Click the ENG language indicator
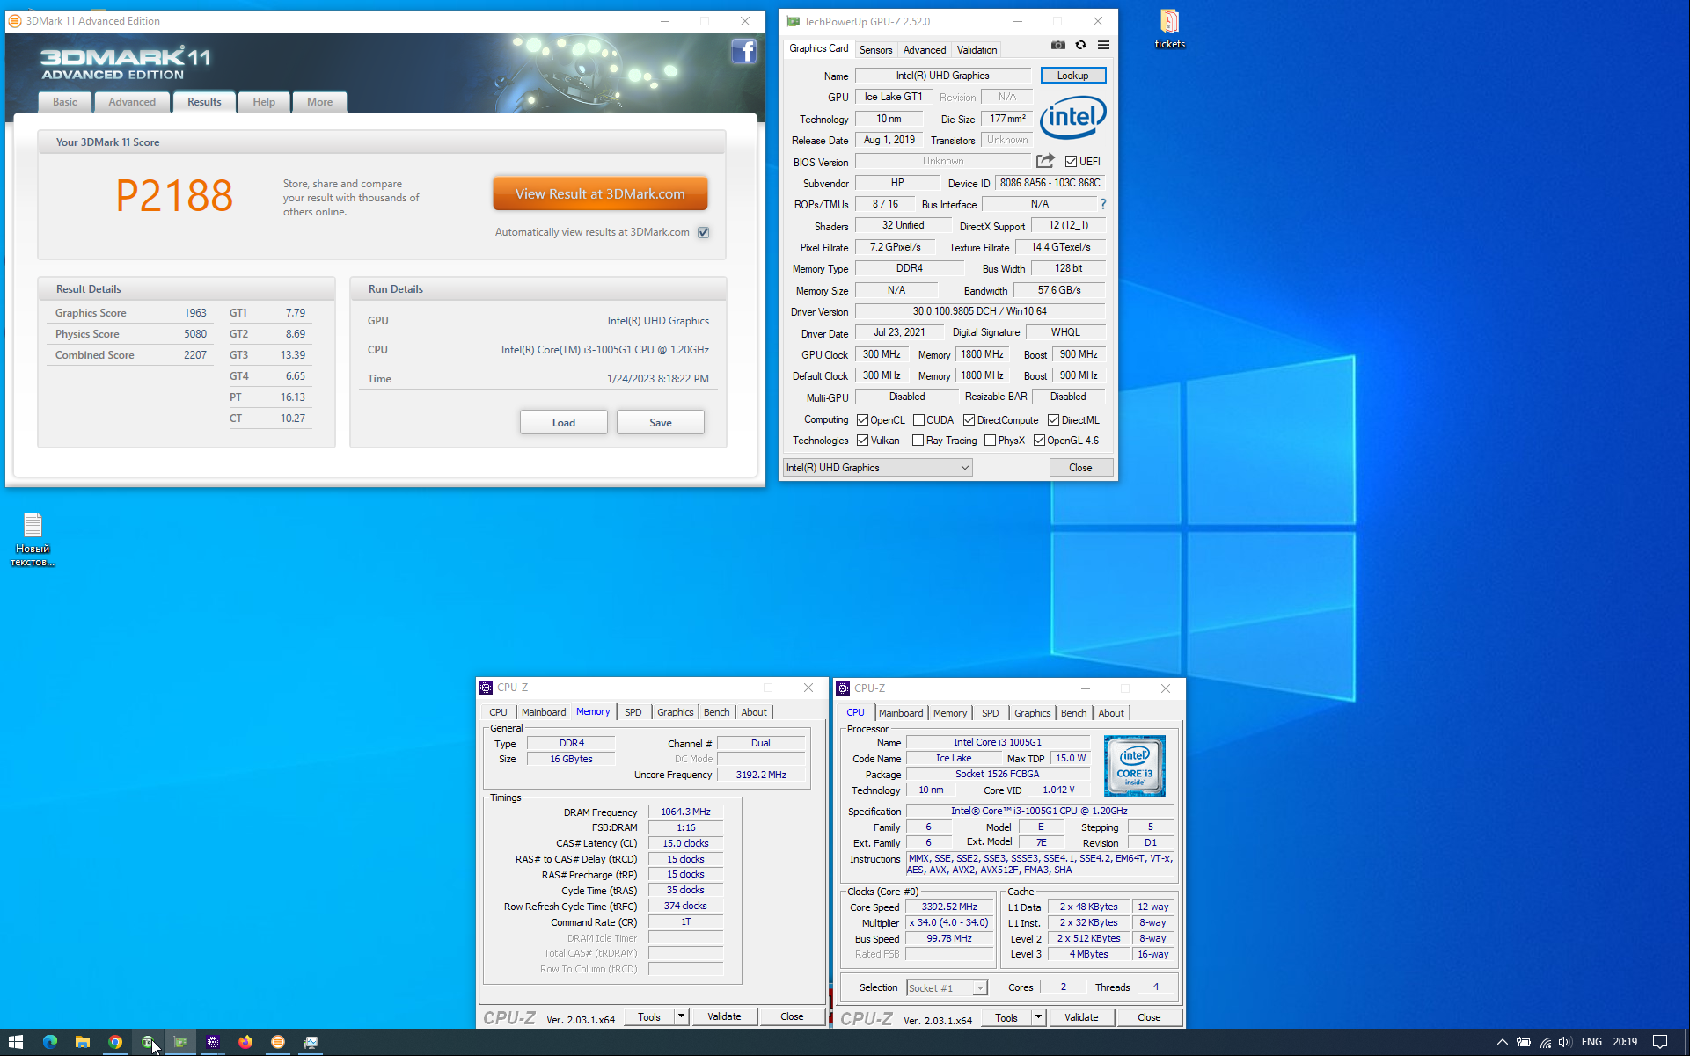 pyautogui.click(x=1591, y=1042)
